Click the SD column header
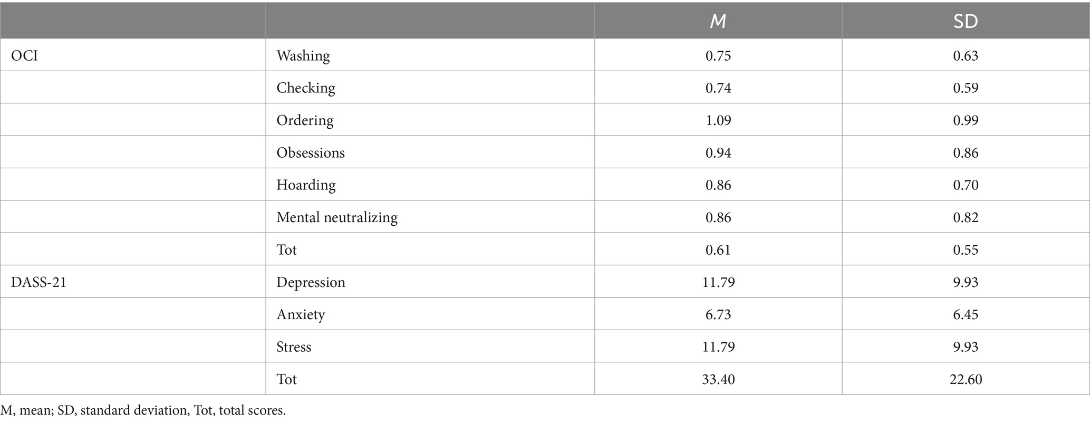 coord(966,21)
